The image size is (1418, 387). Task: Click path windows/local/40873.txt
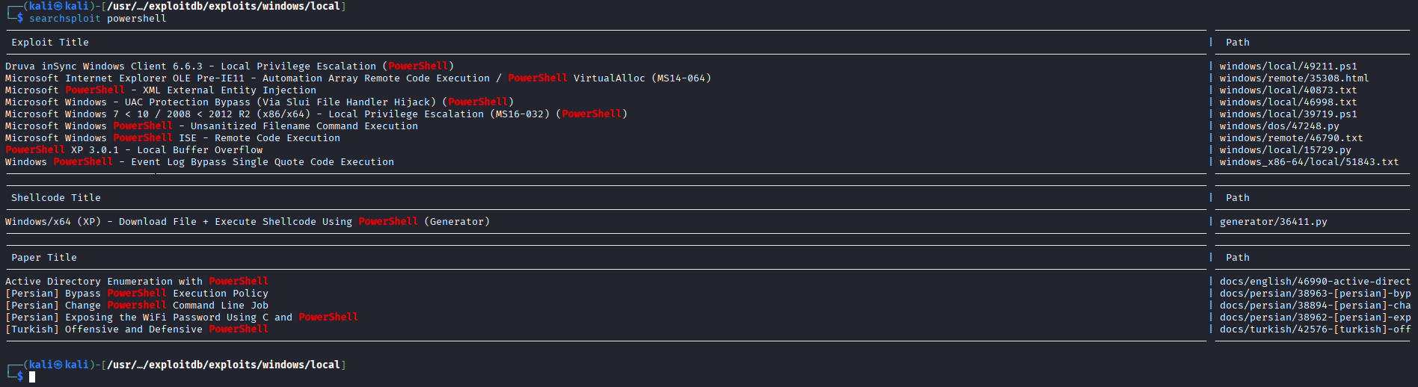click(x=1288, y=90)
